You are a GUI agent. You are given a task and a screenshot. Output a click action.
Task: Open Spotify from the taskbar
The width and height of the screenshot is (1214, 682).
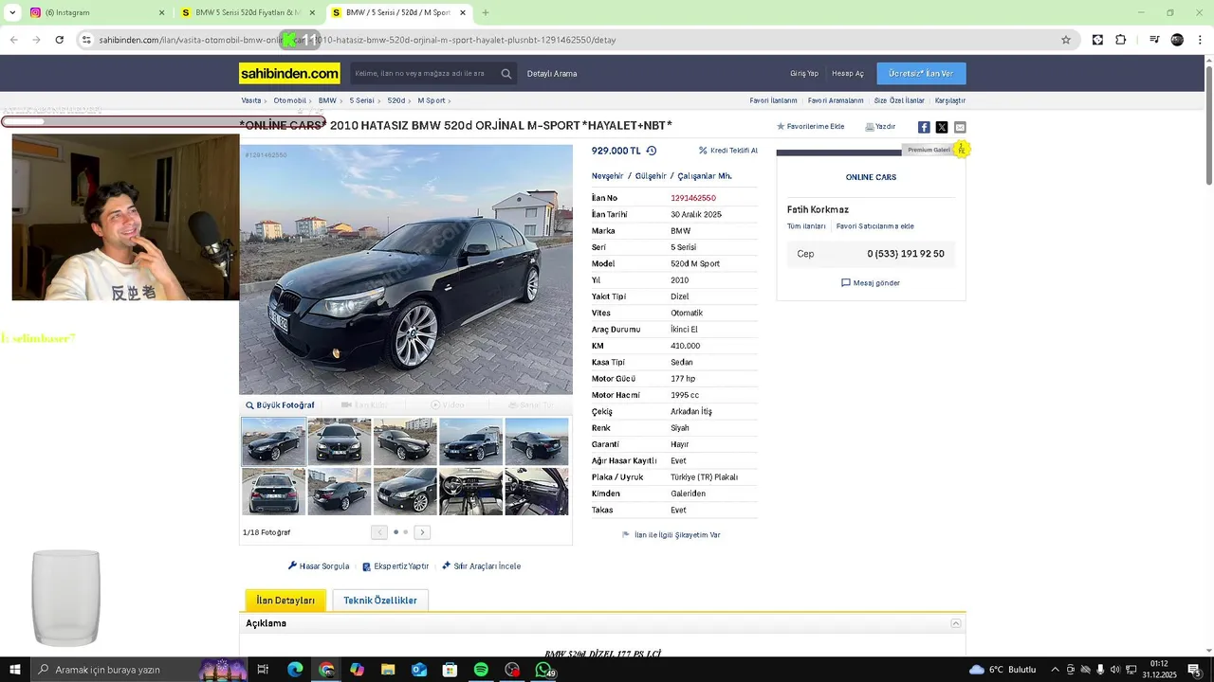click(481, 670)
